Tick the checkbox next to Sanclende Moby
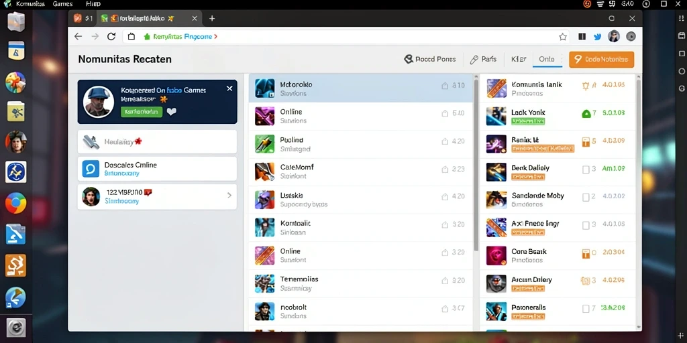 (x=586, y=198)
